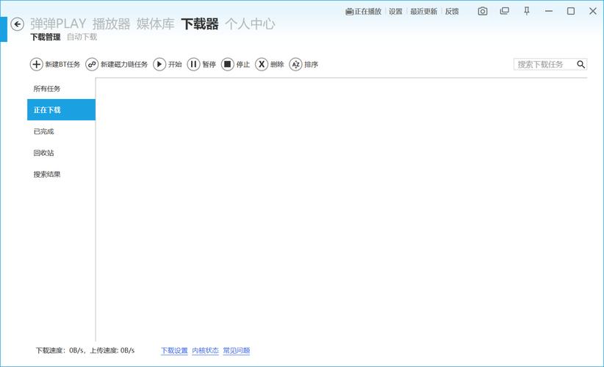Switch to the 播放器 tab
This screenshot has width=604, height=367.
111,23
